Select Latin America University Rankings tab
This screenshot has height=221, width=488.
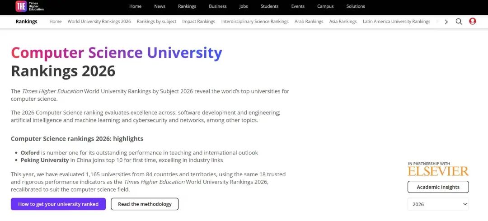(397, 22)
